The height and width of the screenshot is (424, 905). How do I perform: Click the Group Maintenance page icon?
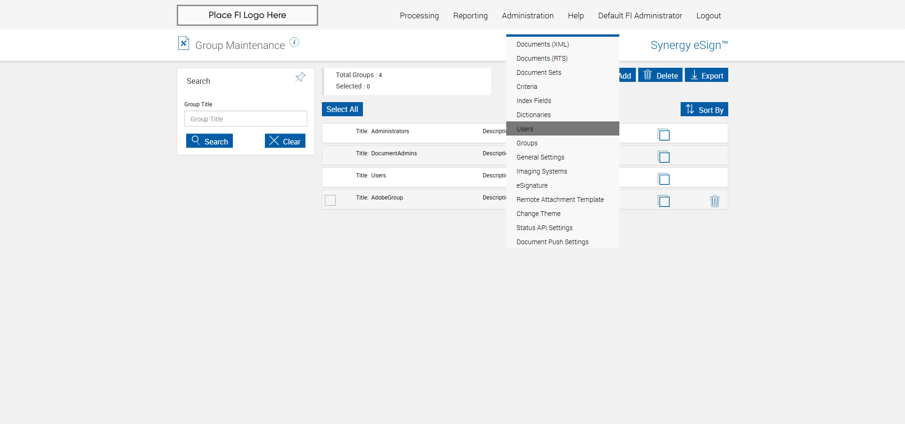pyautogui.click(x=183, y=43)
